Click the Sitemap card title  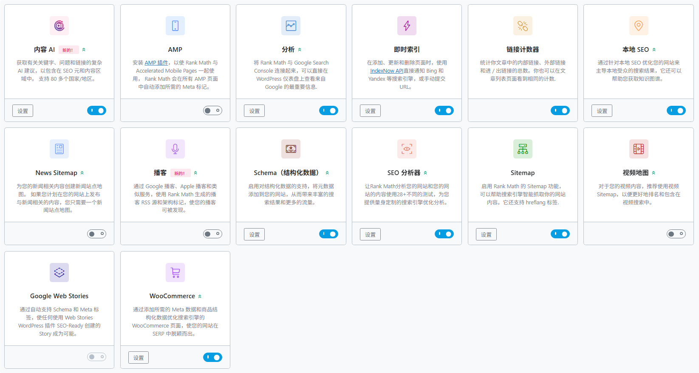(x=523, y=173)
